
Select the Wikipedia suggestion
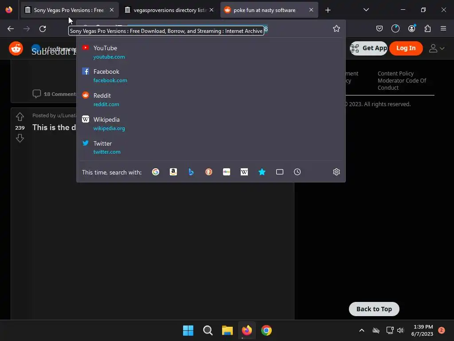tap(211, 123)
